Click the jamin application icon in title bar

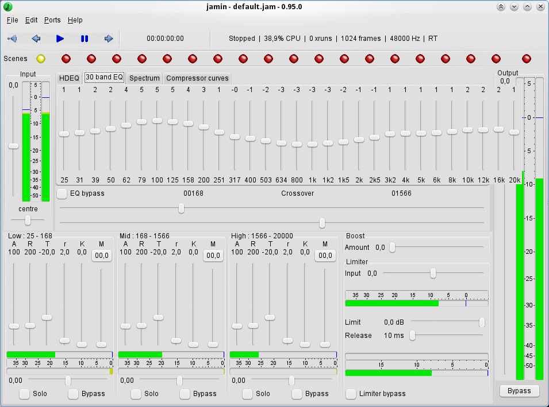pos(7,7)
